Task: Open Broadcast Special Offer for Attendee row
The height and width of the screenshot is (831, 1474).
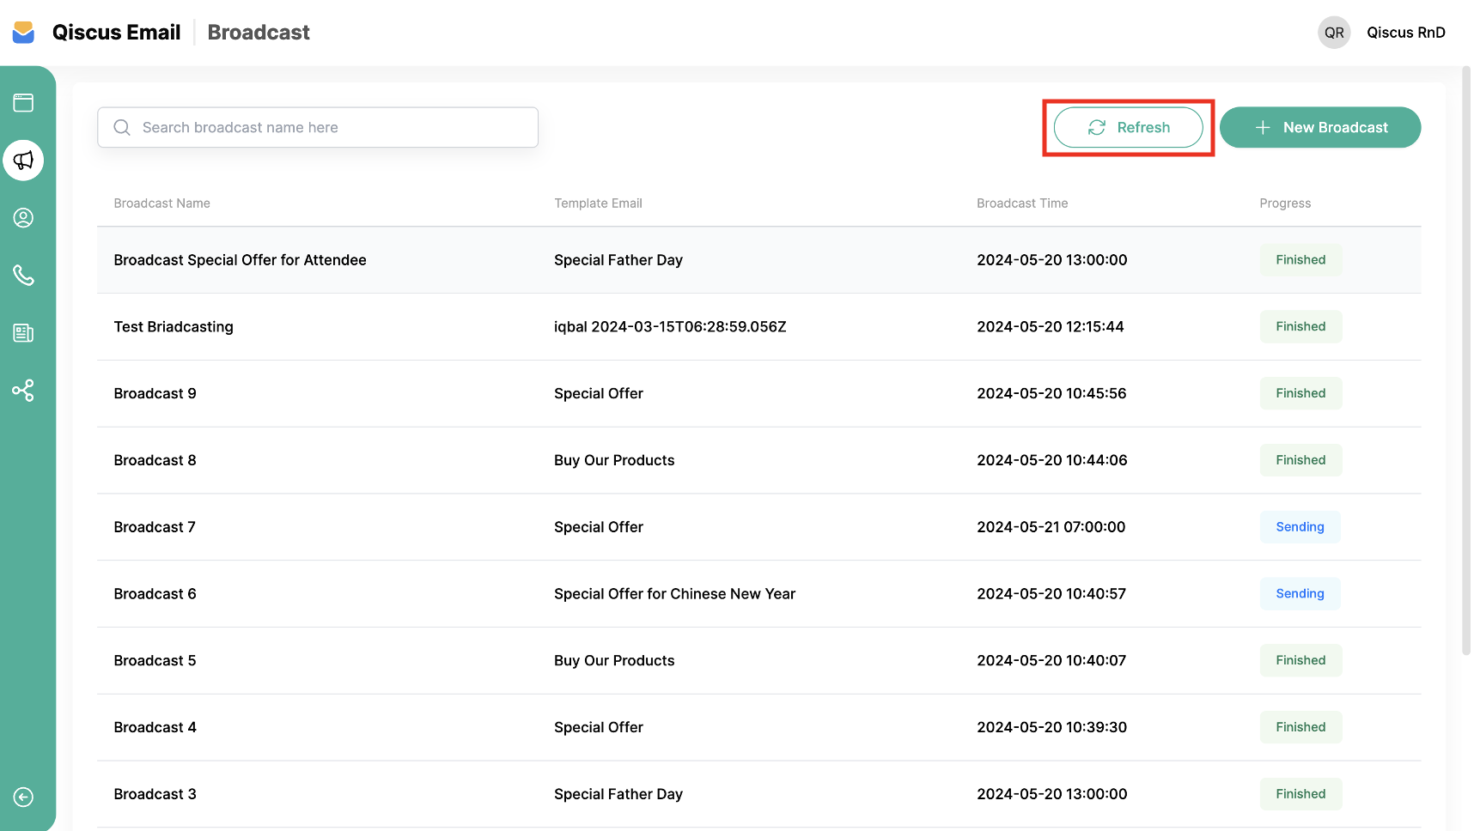Action: coord(240,260)
